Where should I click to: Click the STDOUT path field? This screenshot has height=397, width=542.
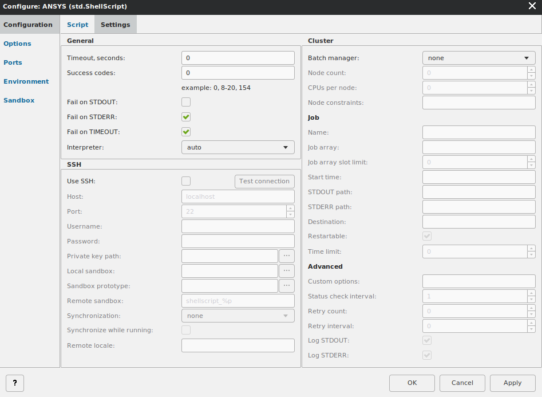478,192
